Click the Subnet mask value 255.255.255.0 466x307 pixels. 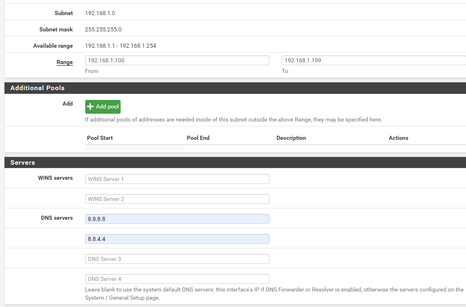(102, 29)
